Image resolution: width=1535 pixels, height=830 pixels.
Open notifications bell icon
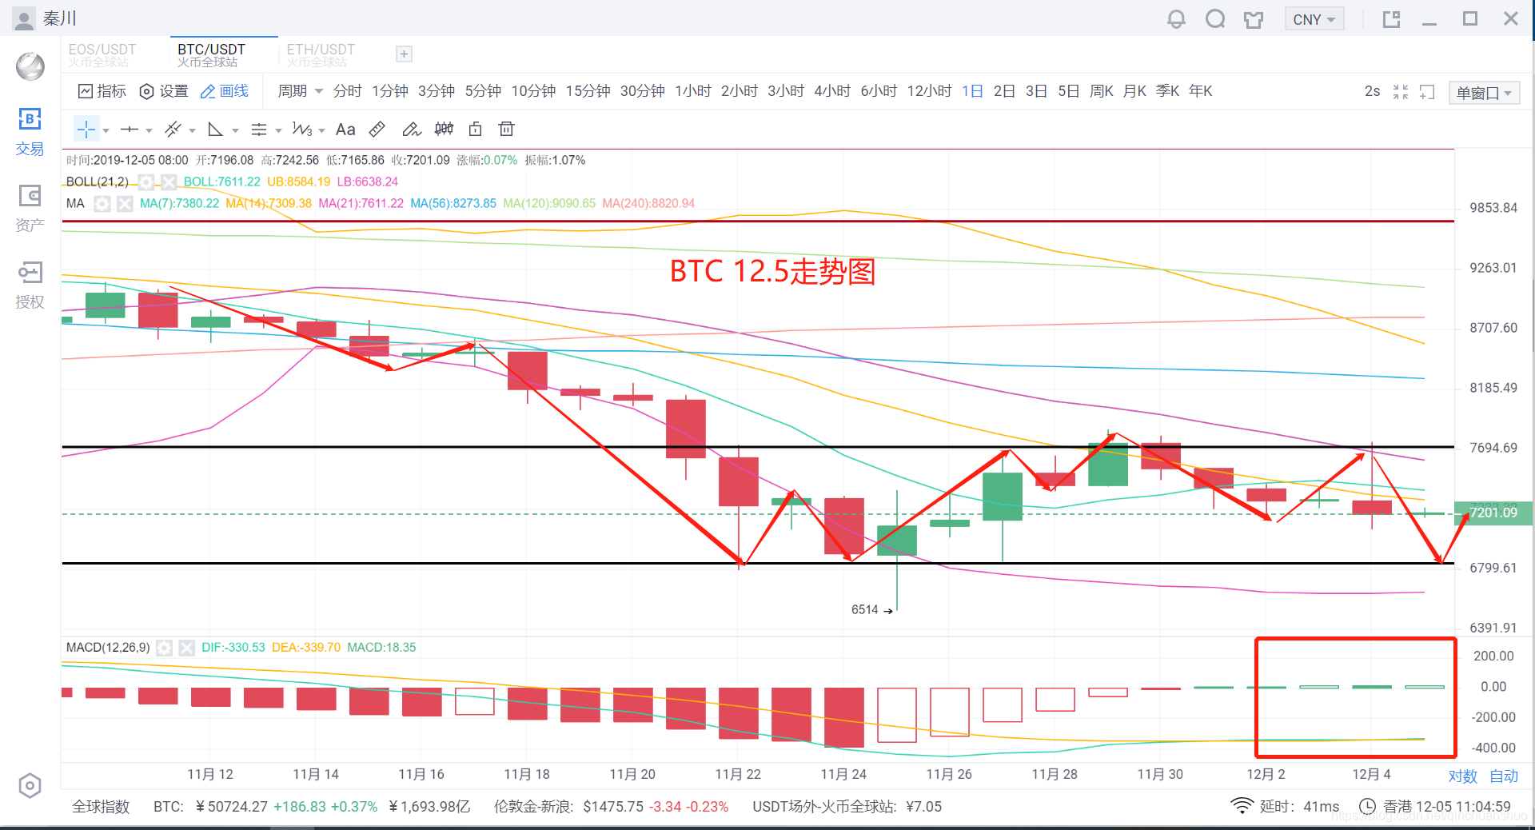point(1176,19)
